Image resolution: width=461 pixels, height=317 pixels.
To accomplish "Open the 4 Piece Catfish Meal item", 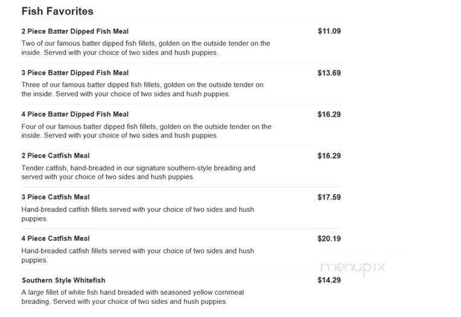I will (56, 238).
